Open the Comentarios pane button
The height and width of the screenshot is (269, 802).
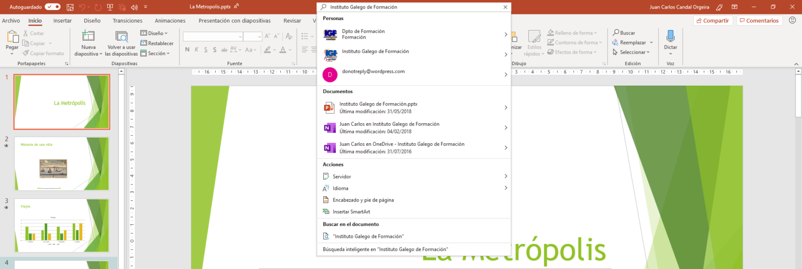coord(759,21)
